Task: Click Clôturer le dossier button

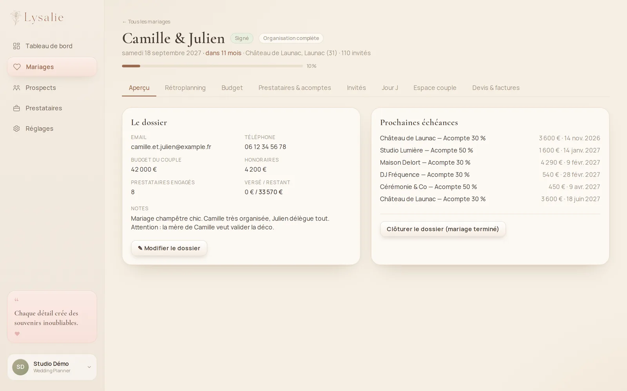Action: coord(443,229)
